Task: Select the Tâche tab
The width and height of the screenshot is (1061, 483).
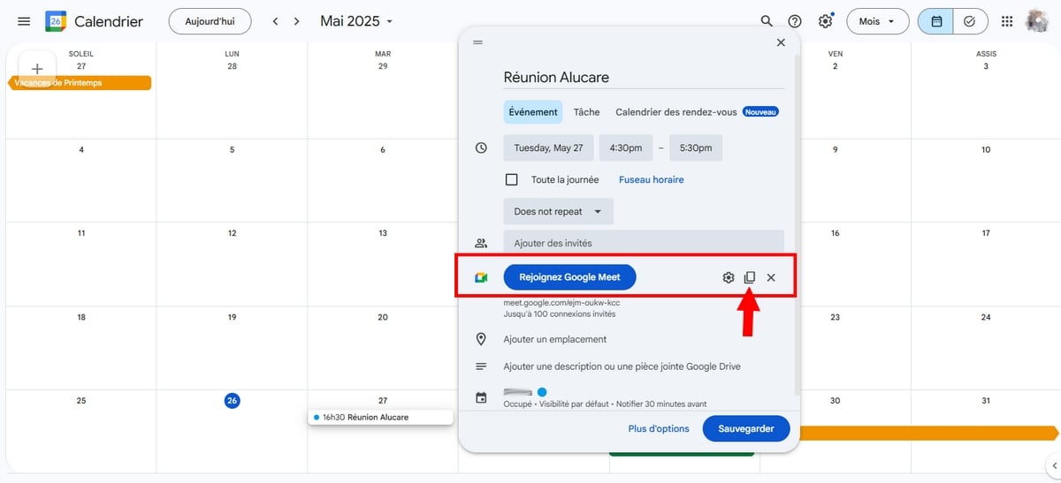Action: point(586,112)
